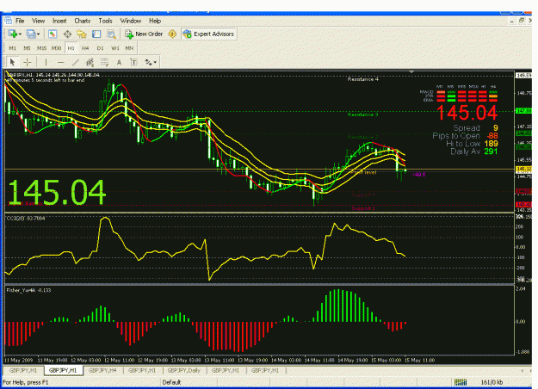Select the Equidistant Channel tool

pos(90,62)
